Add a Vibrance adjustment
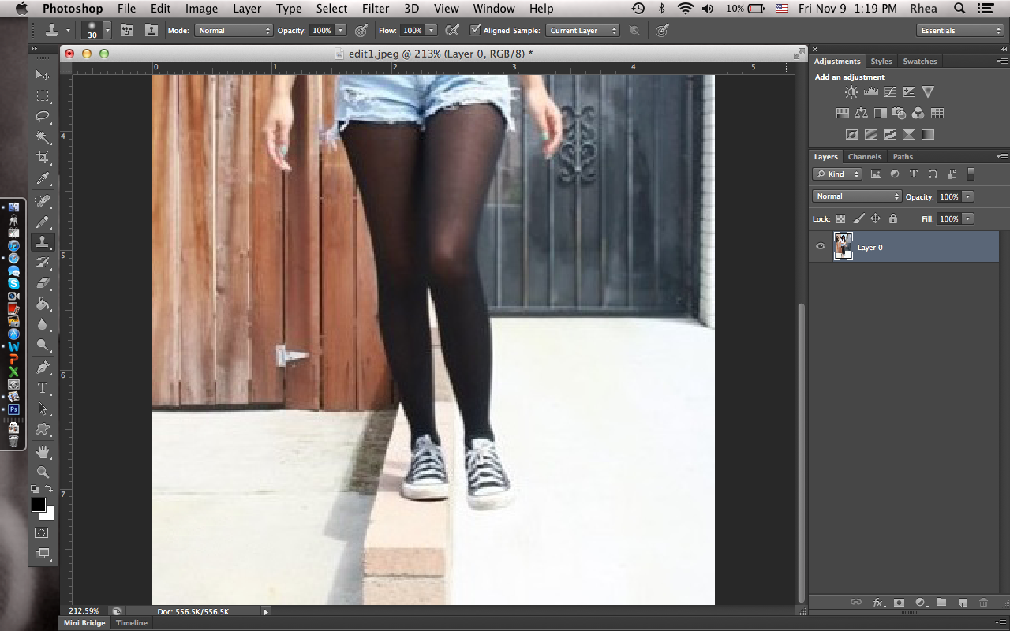This screenshot has height=631, width=1010. tap(928, 92)
